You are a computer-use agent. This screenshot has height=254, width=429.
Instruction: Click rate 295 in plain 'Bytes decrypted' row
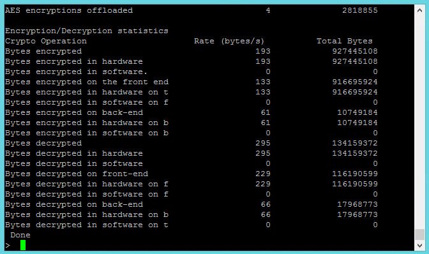click(x=263, y=143)
